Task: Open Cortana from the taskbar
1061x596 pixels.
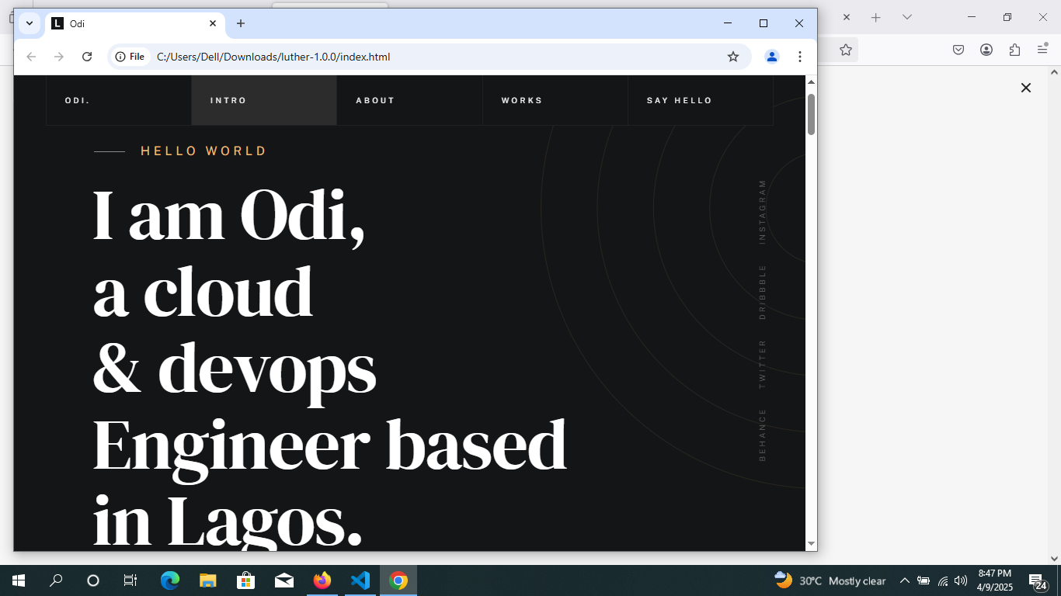Action: point(93,580)
